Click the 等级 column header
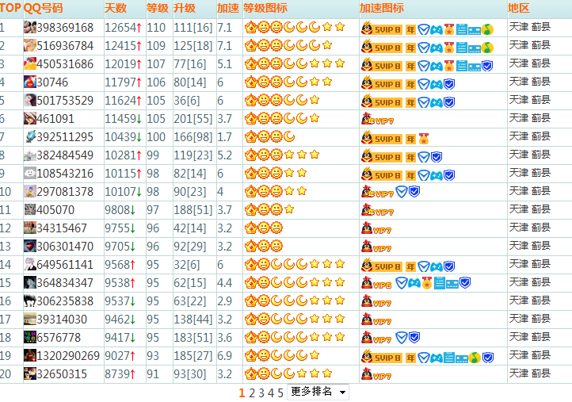Viewport: 572px width, 402px height. pyautogui.click(x=158, y=8)
